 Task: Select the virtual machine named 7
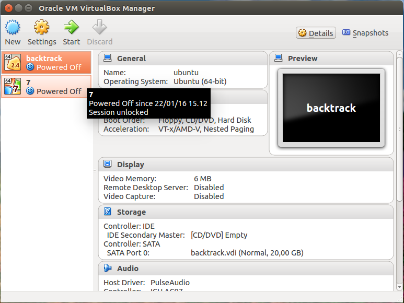46,87
